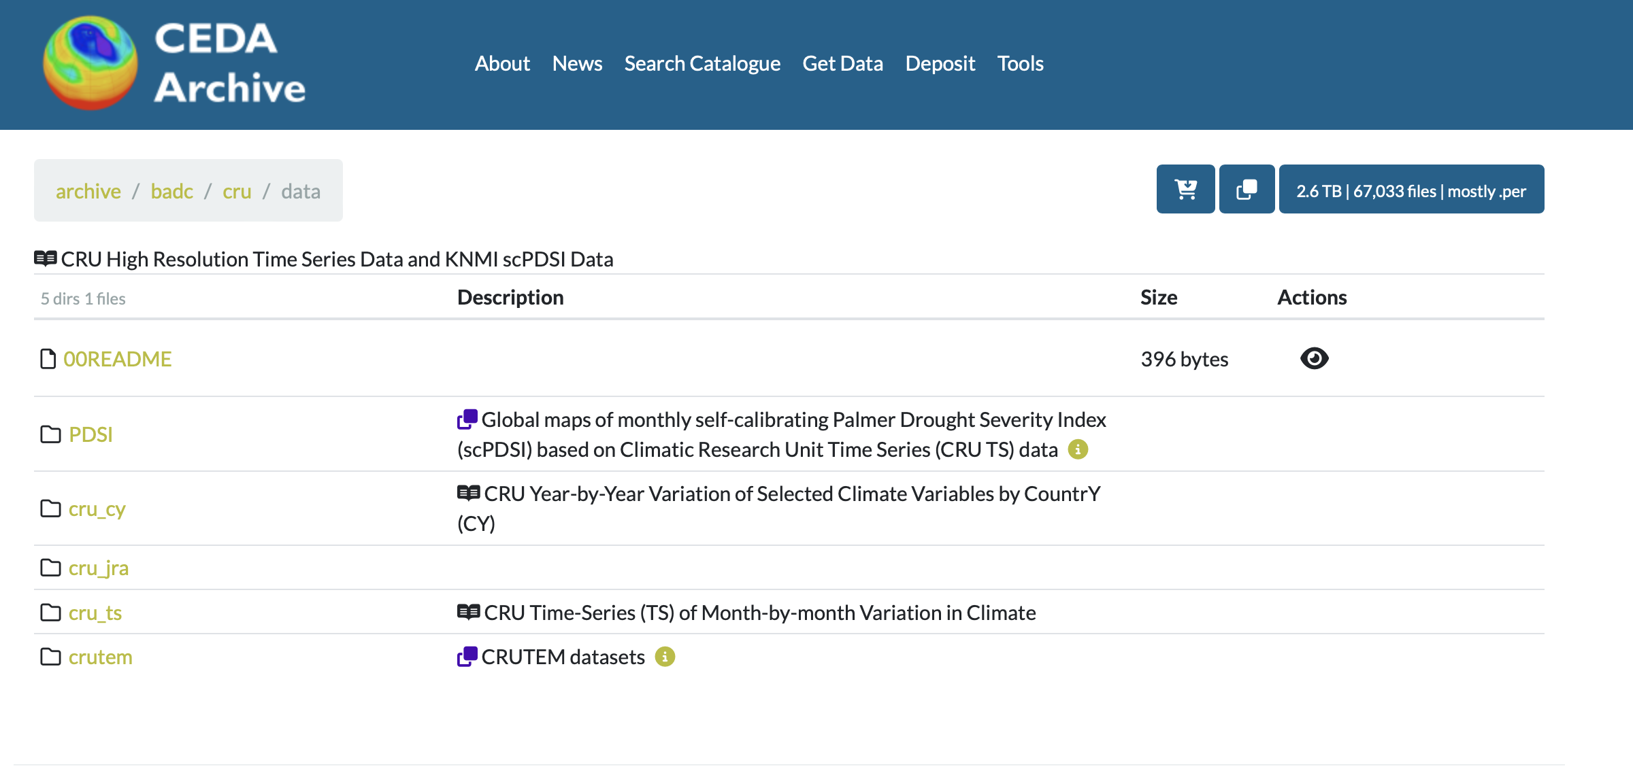Click the book icon beside cru_ts description
The image size is (1633, 775).
point(468,612)
